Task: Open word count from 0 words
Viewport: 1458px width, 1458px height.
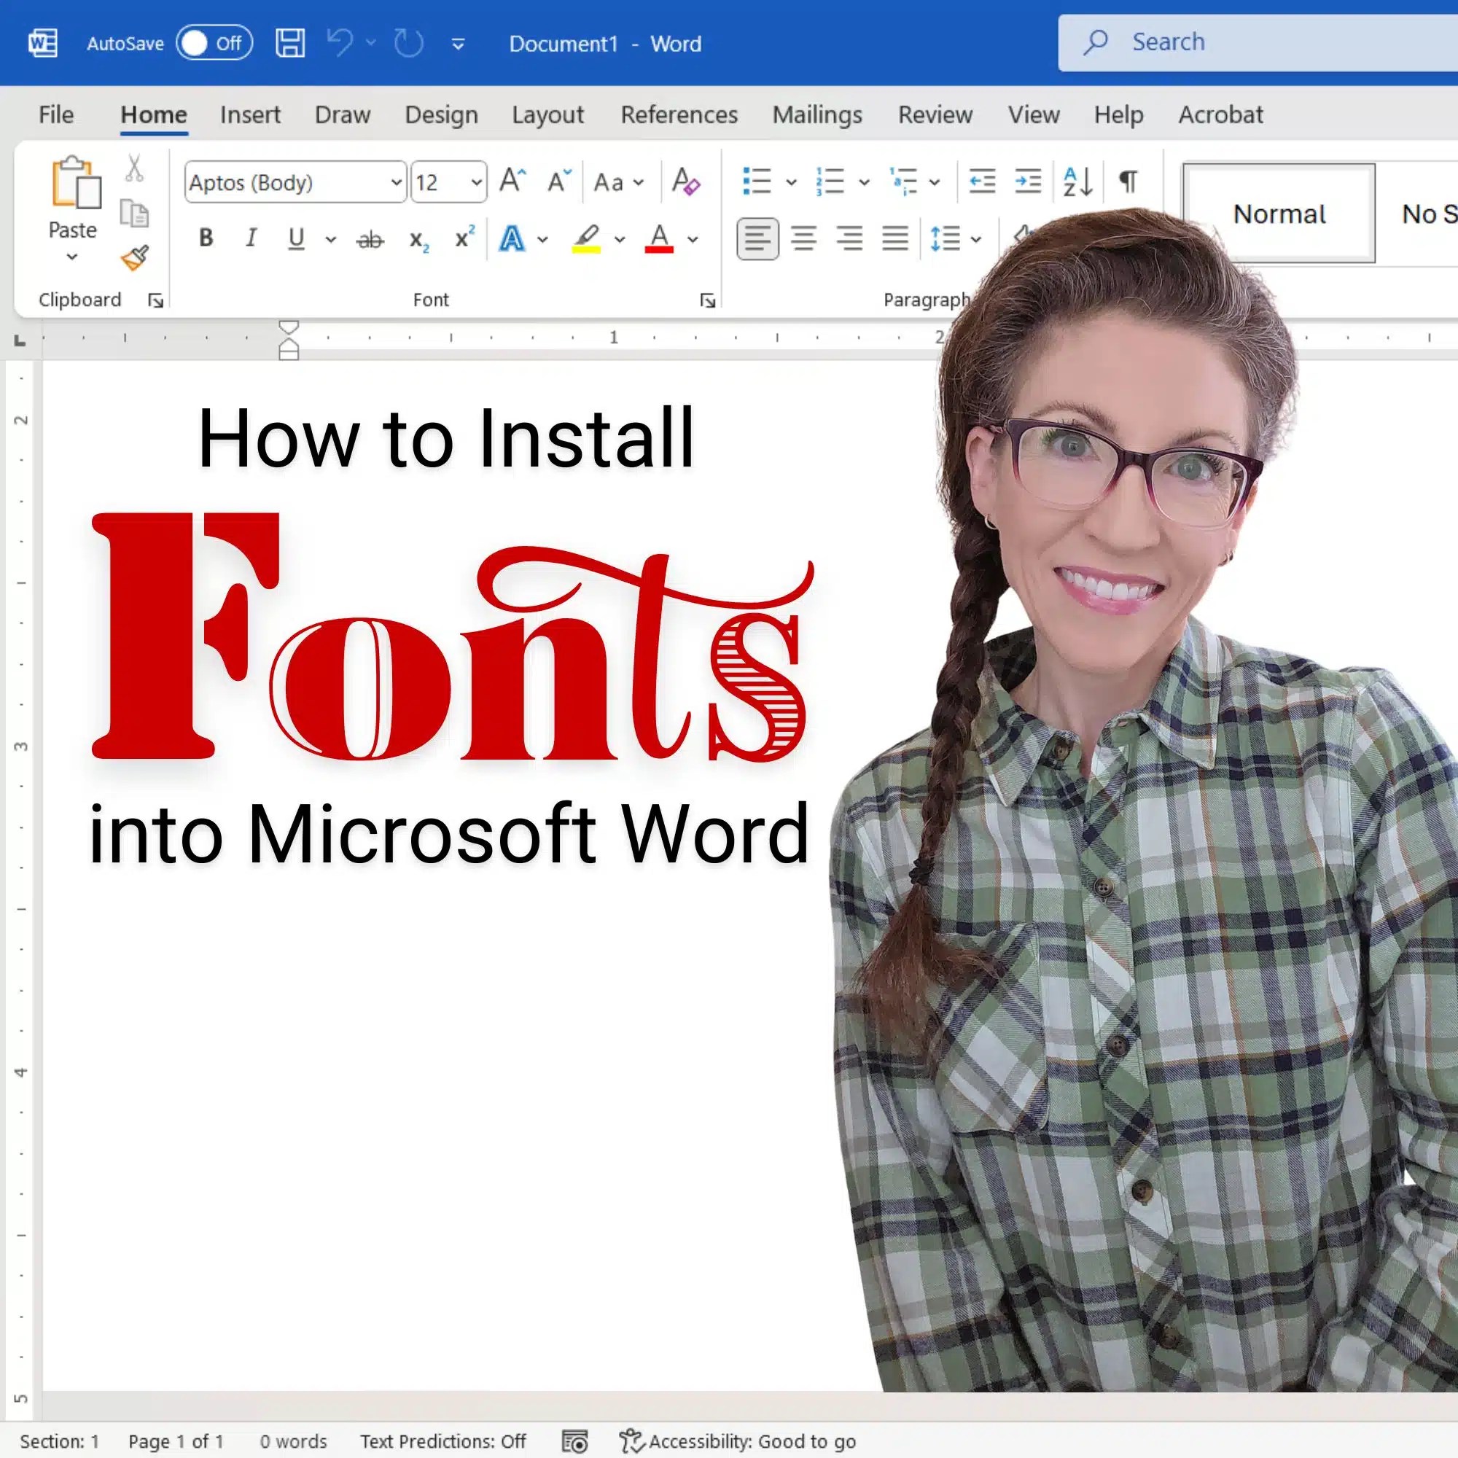Action: (x=293, y=1441)
